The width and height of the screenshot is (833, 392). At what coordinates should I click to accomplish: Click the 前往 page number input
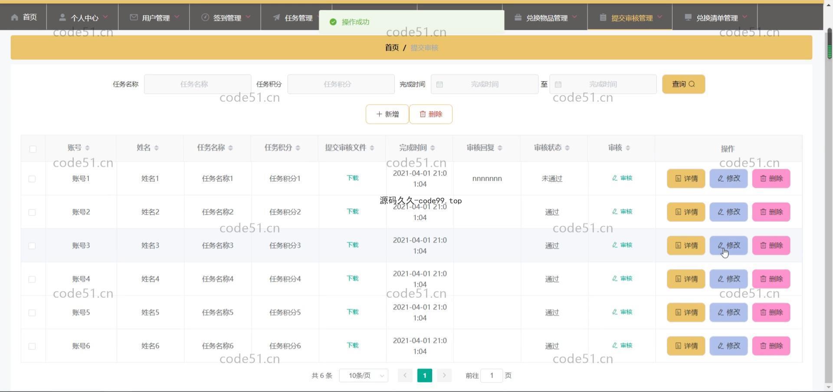tap(492, 376)
